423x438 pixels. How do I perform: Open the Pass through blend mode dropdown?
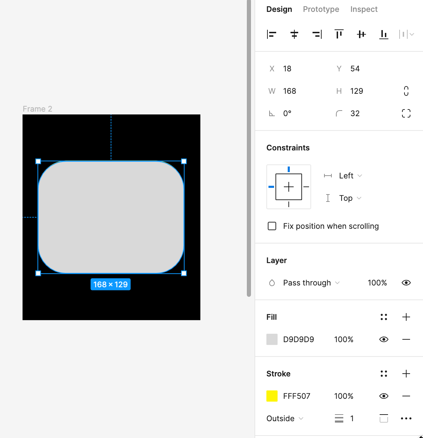311,283
